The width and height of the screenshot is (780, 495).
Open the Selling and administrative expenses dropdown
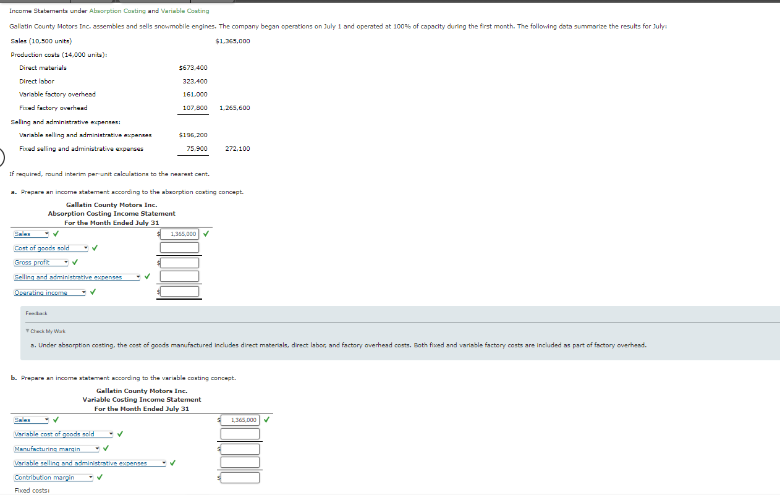(77, 277)
